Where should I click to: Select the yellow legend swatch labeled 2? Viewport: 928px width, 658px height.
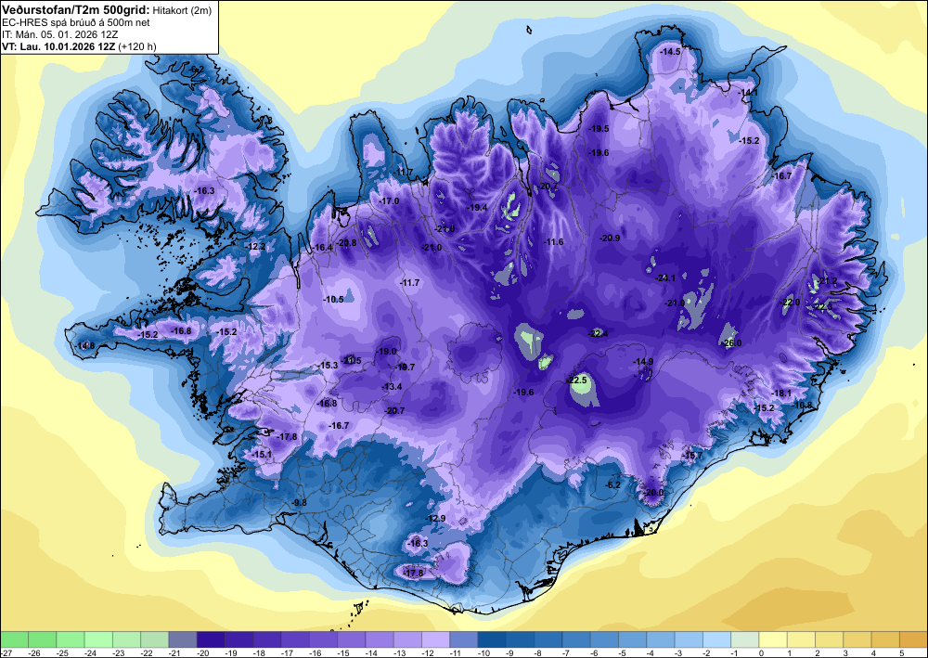[x=829, y=639]
